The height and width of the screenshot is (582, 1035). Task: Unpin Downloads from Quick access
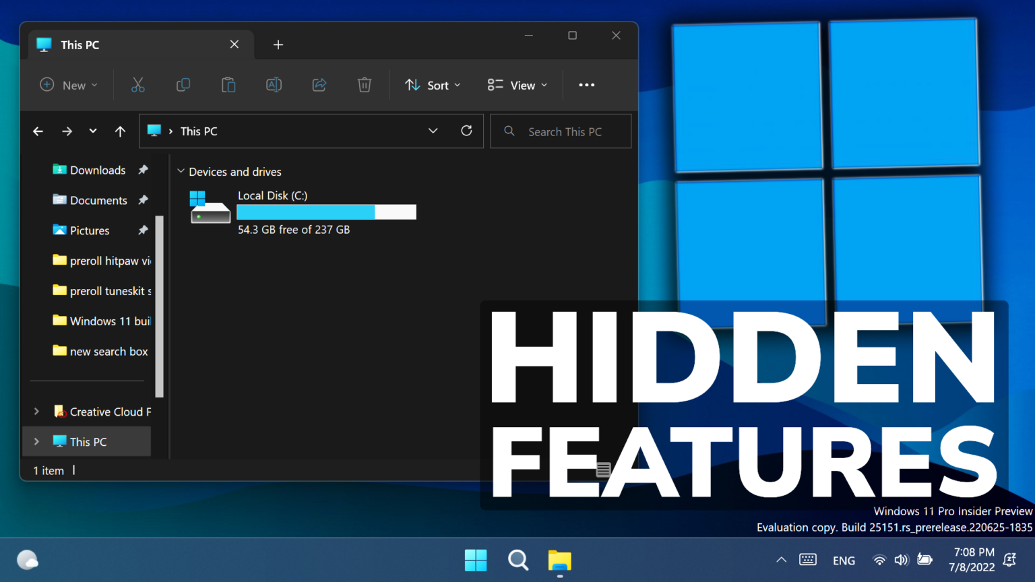pos(143,170)
